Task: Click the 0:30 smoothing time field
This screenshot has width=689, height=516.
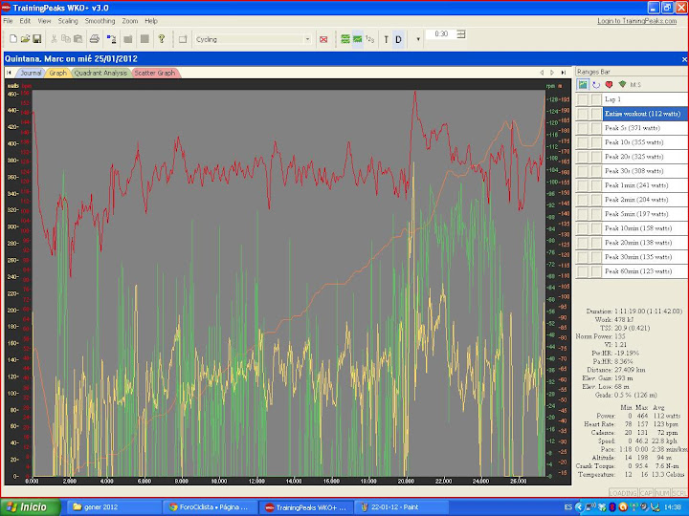Action: [441, 33]
